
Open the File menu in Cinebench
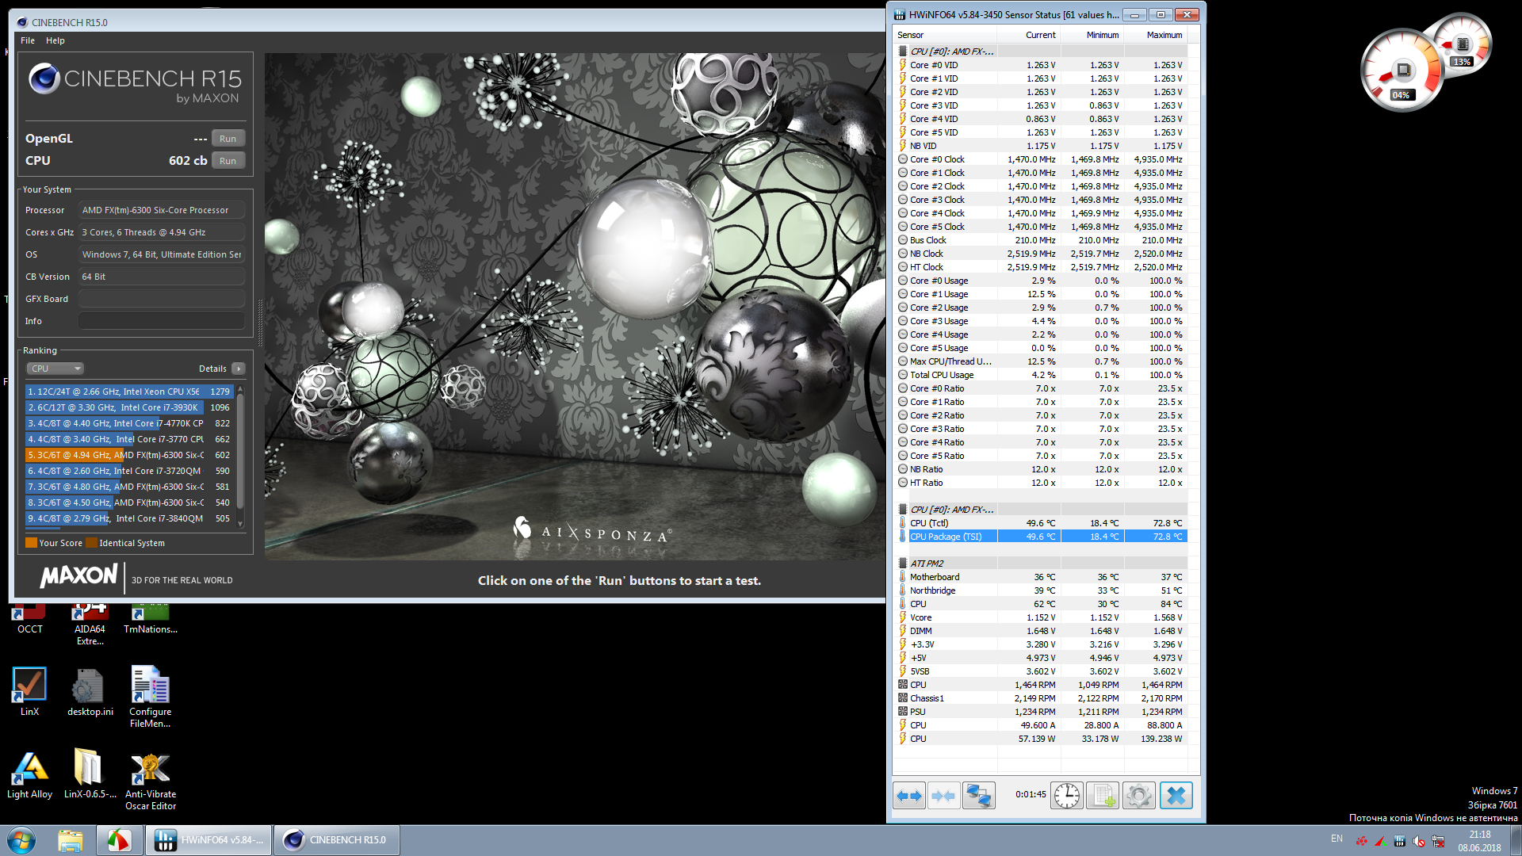tap(28, 40)
